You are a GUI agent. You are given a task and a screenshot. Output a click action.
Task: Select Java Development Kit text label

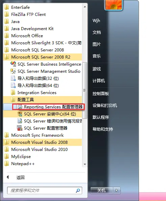click(32, 29)
